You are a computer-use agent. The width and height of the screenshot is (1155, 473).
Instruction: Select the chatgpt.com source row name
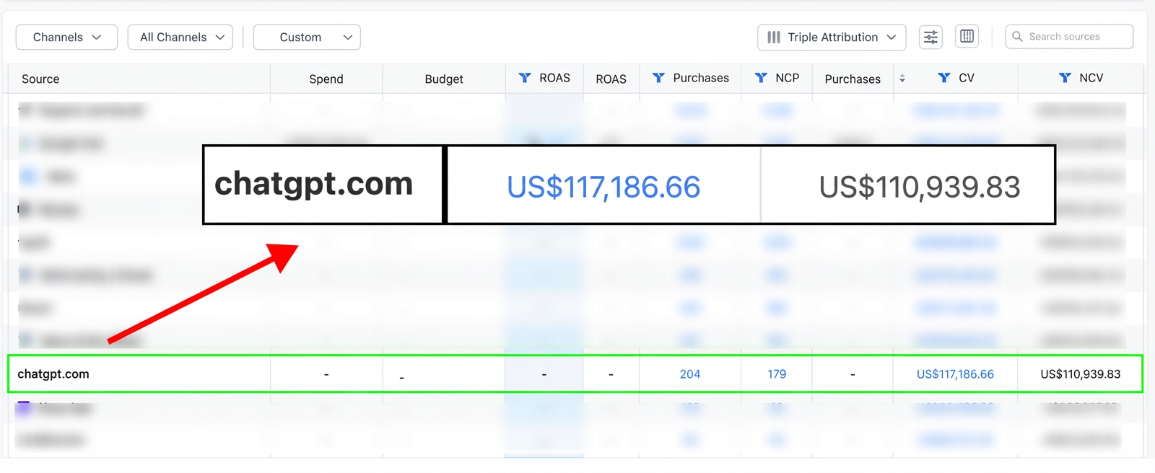[53, 374]
